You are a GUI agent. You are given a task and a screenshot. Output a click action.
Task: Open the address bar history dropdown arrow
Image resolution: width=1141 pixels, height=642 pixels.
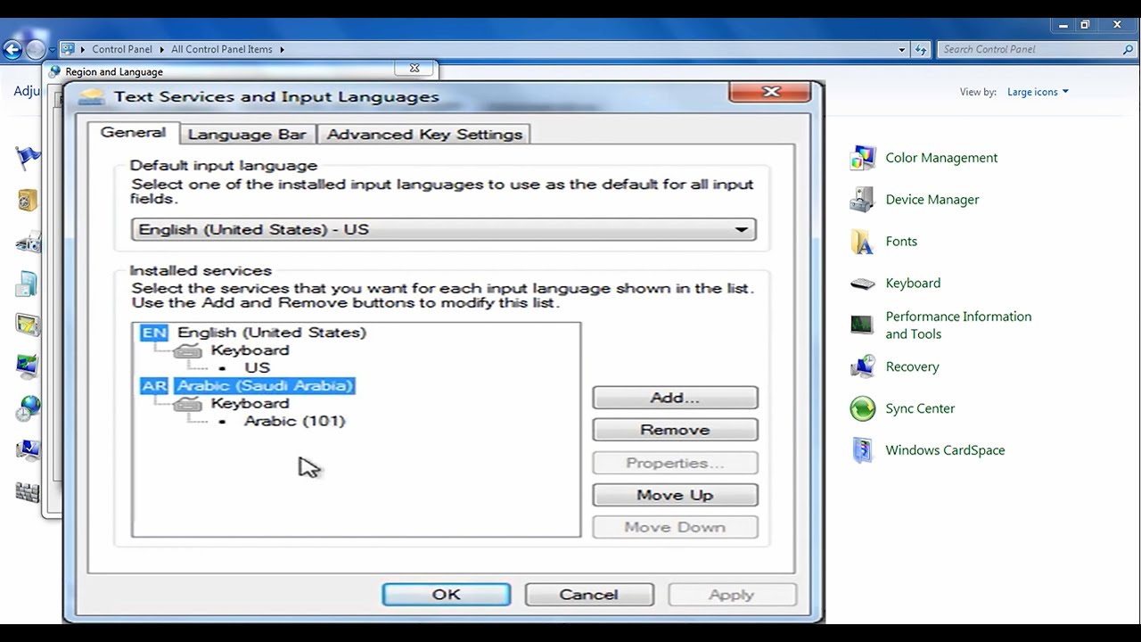pyautogui.click(x=902, y=50)
